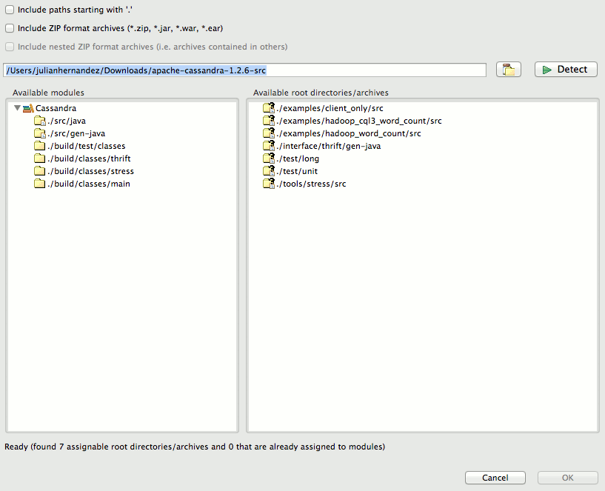The image size is (605, 491).
Task: Click the Cassandra project icon in modules tree
Action: 27,107
